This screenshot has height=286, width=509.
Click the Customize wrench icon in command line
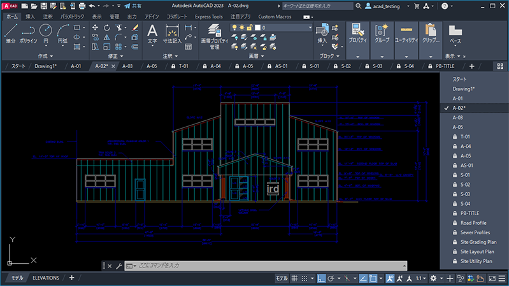pyautogui.click(x=119, y=266)
